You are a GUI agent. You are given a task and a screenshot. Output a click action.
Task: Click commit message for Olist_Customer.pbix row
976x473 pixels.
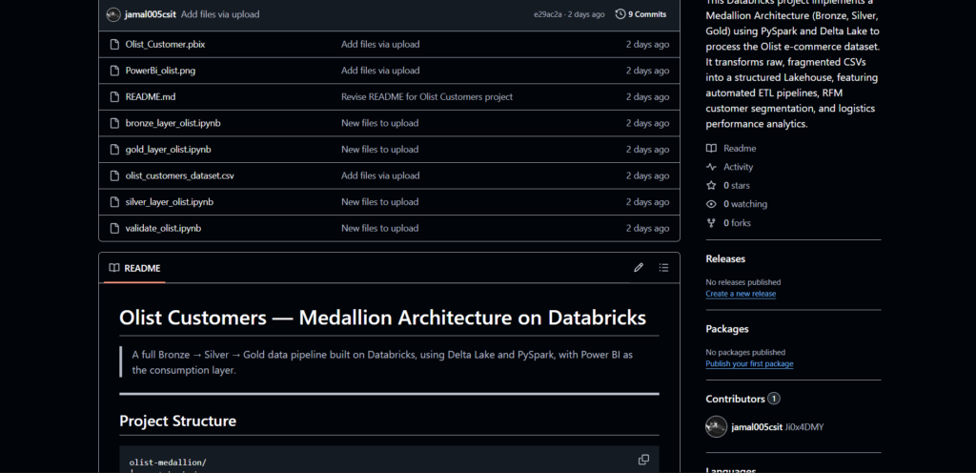[x=379, y=44]
